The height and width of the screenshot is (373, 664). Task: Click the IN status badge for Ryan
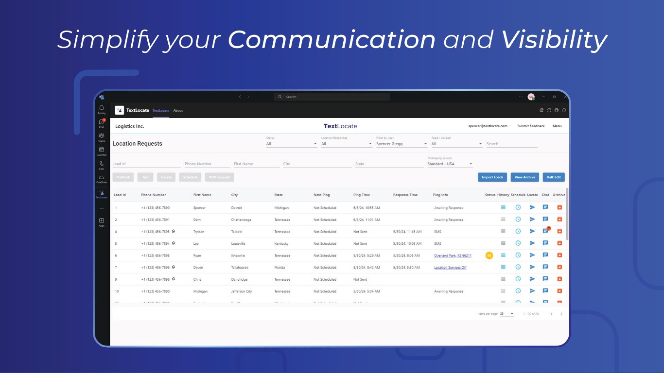click(x=489, y=255)
